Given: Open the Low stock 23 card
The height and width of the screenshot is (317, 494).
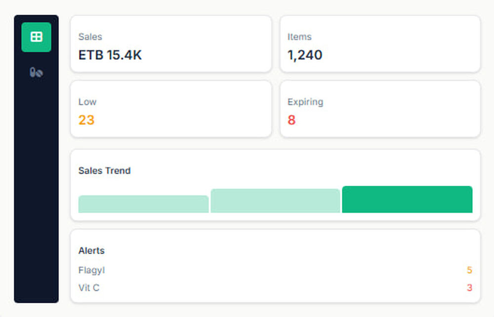Looking at the screenshot, I should tap(171, 109).
